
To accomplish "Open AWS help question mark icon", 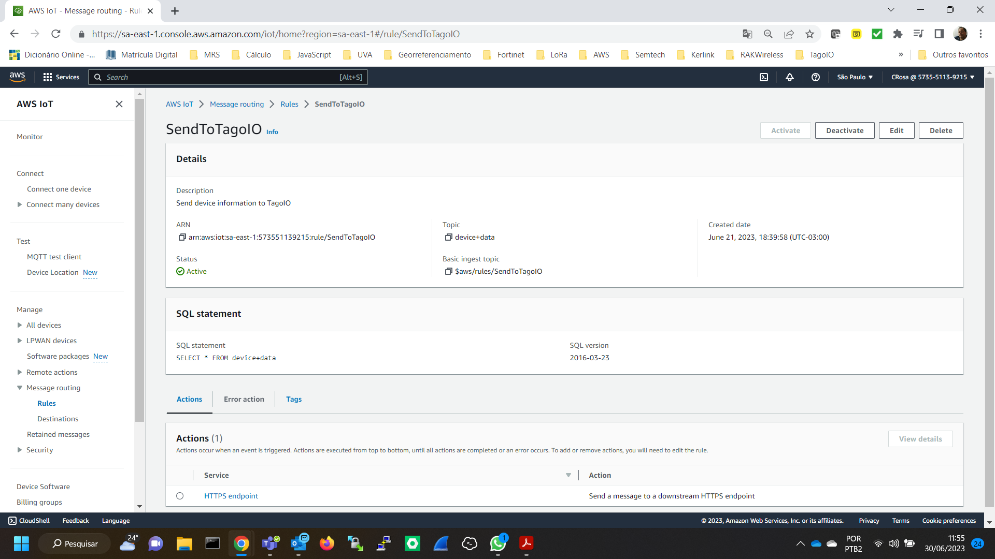I will [816, 77].
